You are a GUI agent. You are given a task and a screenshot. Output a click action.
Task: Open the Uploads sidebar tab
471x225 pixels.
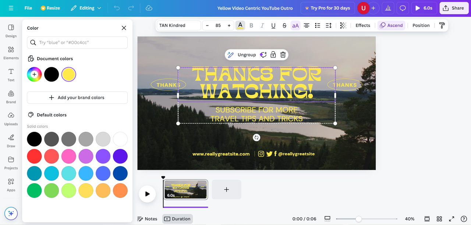tap(11, 119)
